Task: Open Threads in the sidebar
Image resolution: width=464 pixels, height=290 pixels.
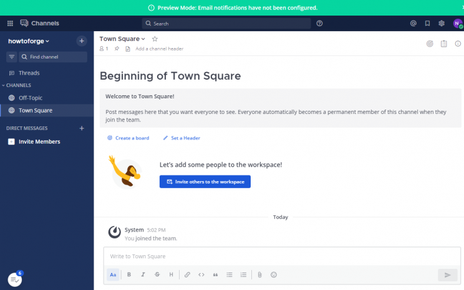Action: click(x=47, y=73)
